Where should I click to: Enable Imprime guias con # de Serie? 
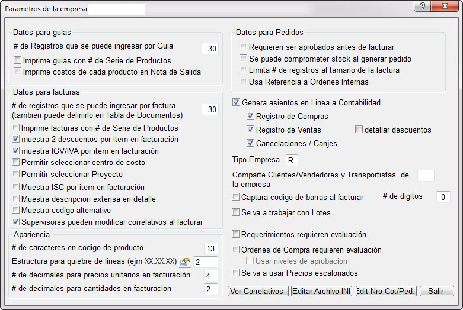[x=18, y=60]
